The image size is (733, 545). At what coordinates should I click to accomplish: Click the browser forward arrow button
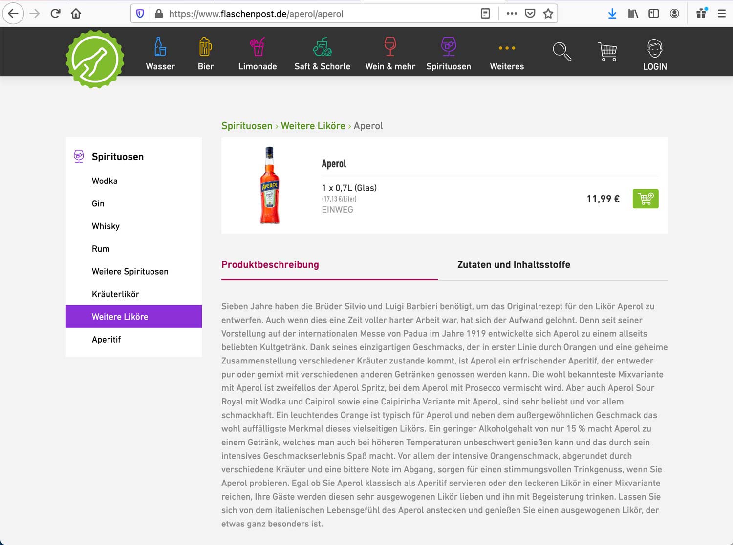point(34,14)
